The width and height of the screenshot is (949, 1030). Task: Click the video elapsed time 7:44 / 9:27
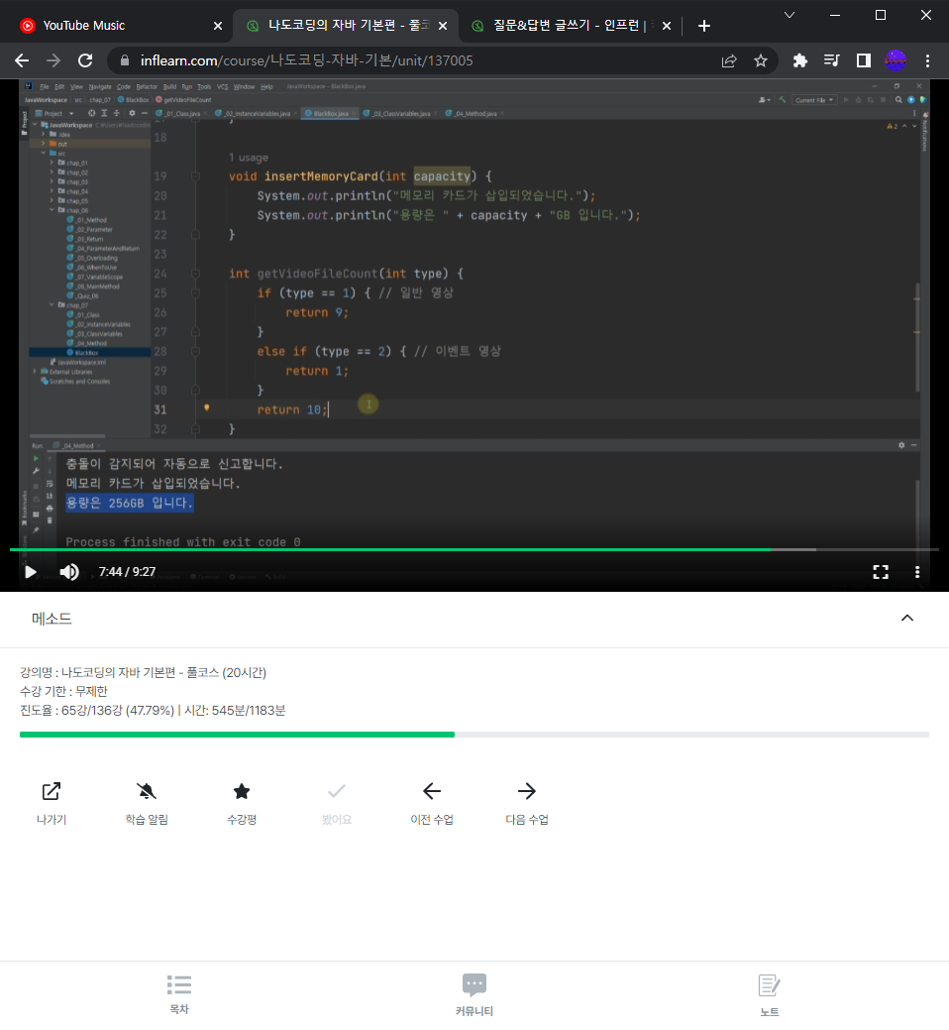click(128, 571)
